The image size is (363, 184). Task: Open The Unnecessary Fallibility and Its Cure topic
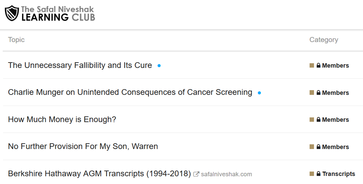click(80, 65)
